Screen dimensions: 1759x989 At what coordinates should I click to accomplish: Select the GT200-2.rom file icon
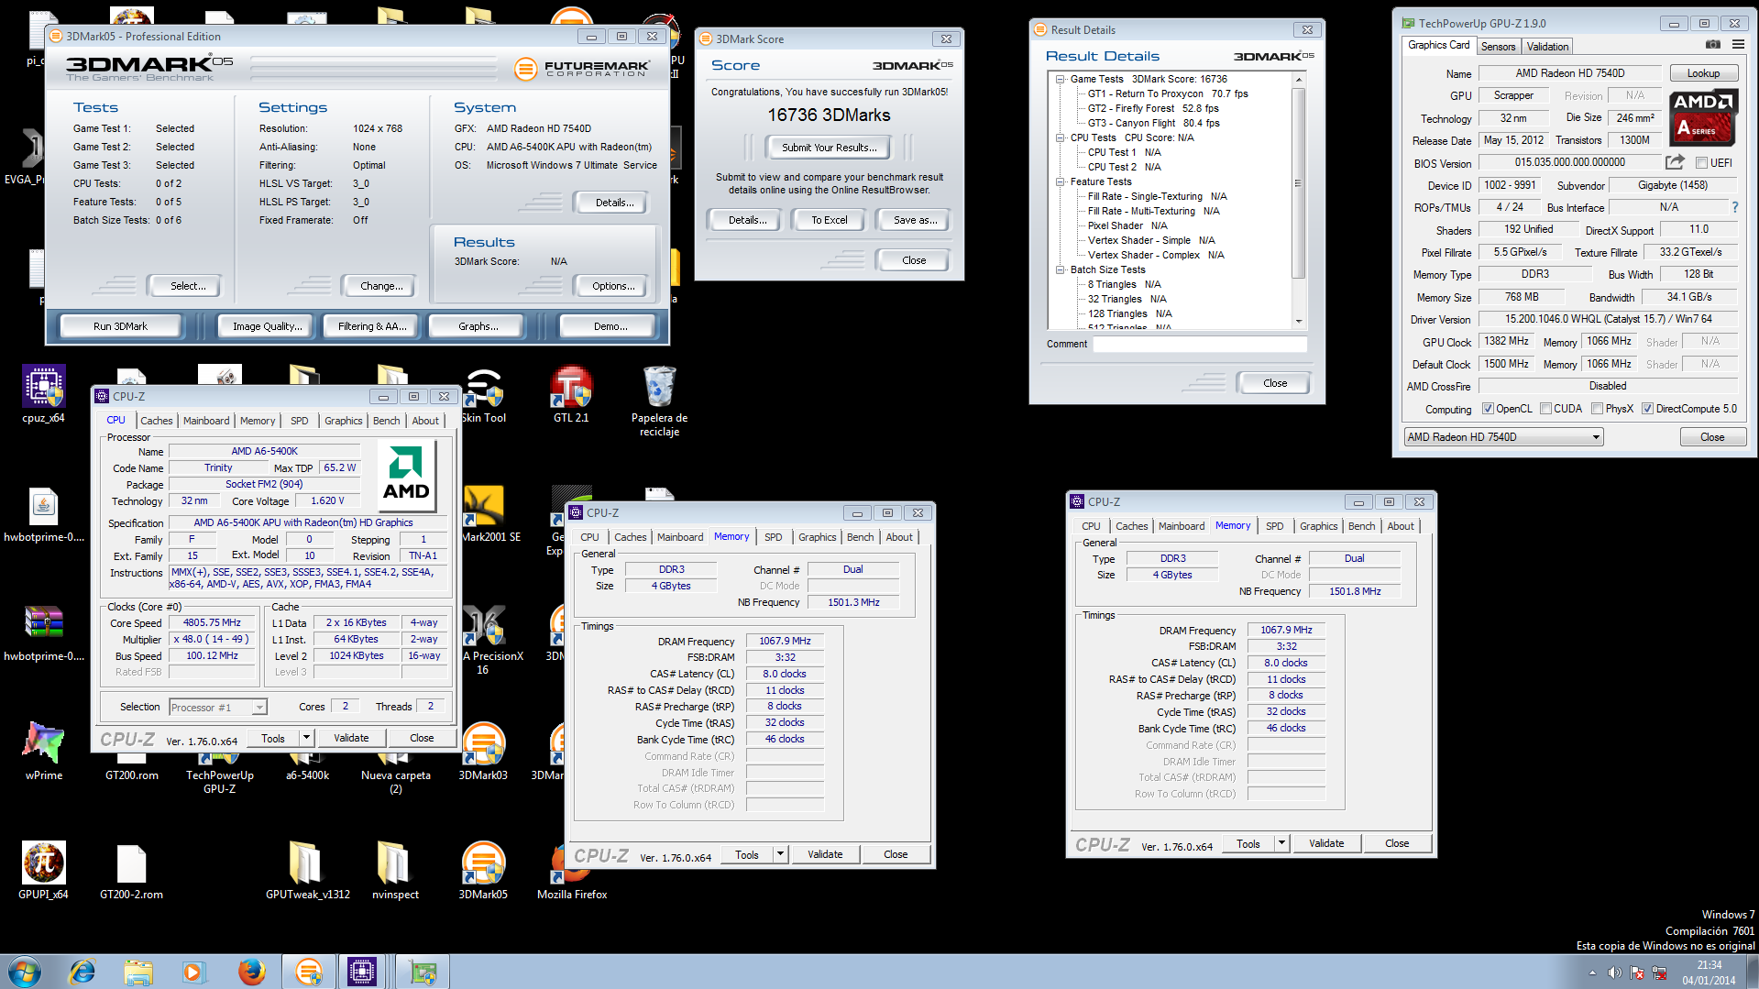click(x=131, y=871)
